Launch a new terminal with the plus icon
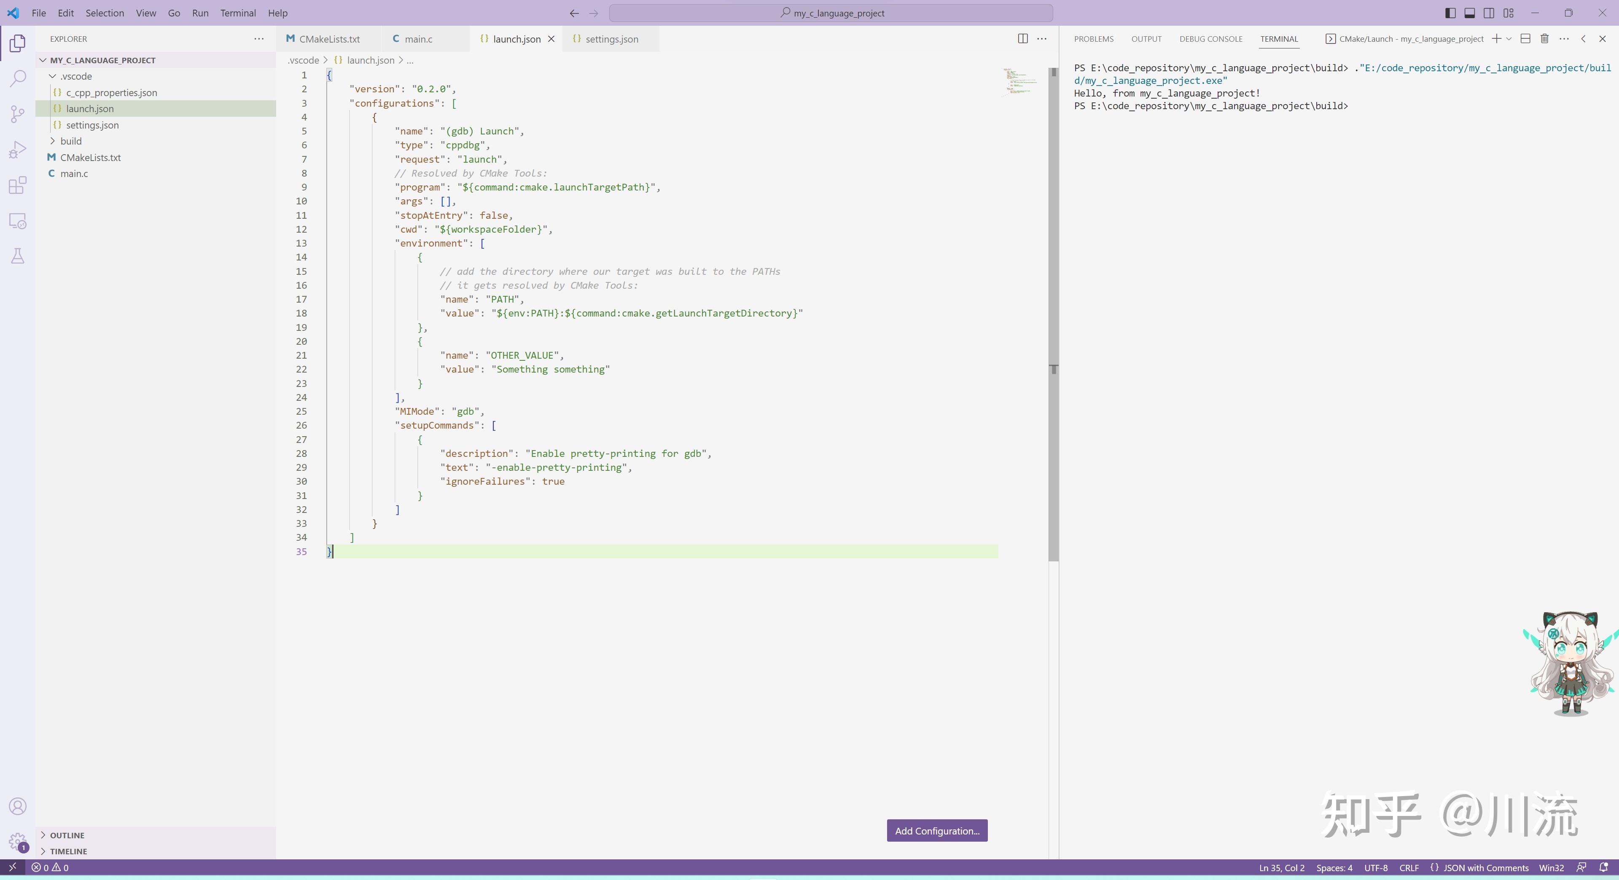The width and height of the screenshot is (1619, 880). pos(1496,38)
